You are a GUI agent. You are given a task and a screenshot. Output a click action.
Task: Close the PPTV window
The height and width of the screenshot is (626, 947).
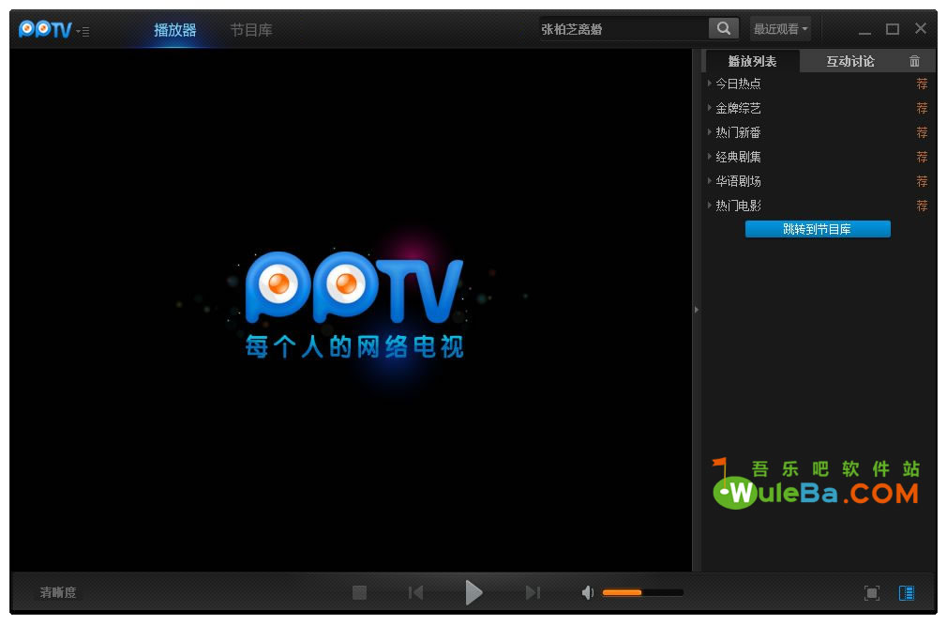point(921,28)
